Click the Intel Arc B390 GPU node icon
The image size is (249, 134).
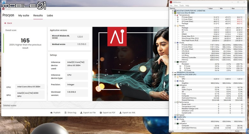[x=175, y=75]
